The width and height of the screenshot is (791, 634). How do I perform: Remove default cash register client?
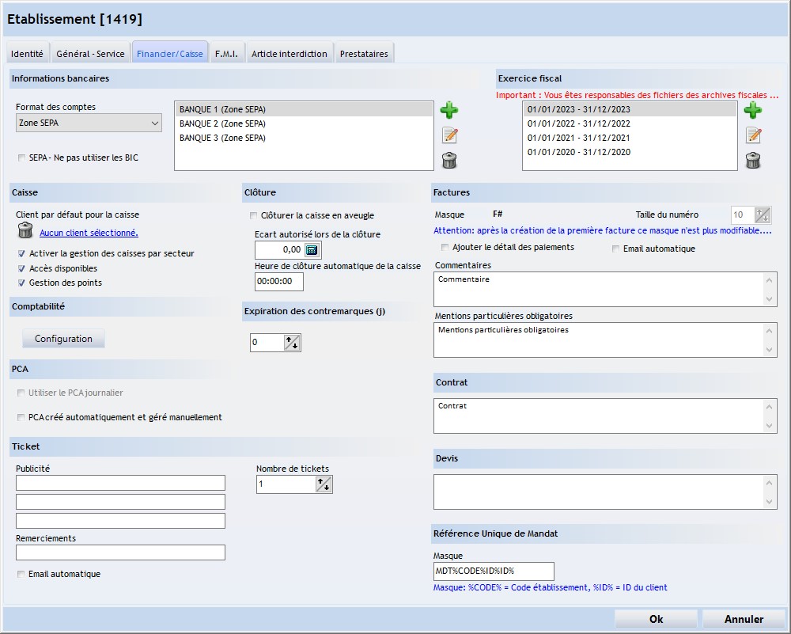[x=25, y=231]
